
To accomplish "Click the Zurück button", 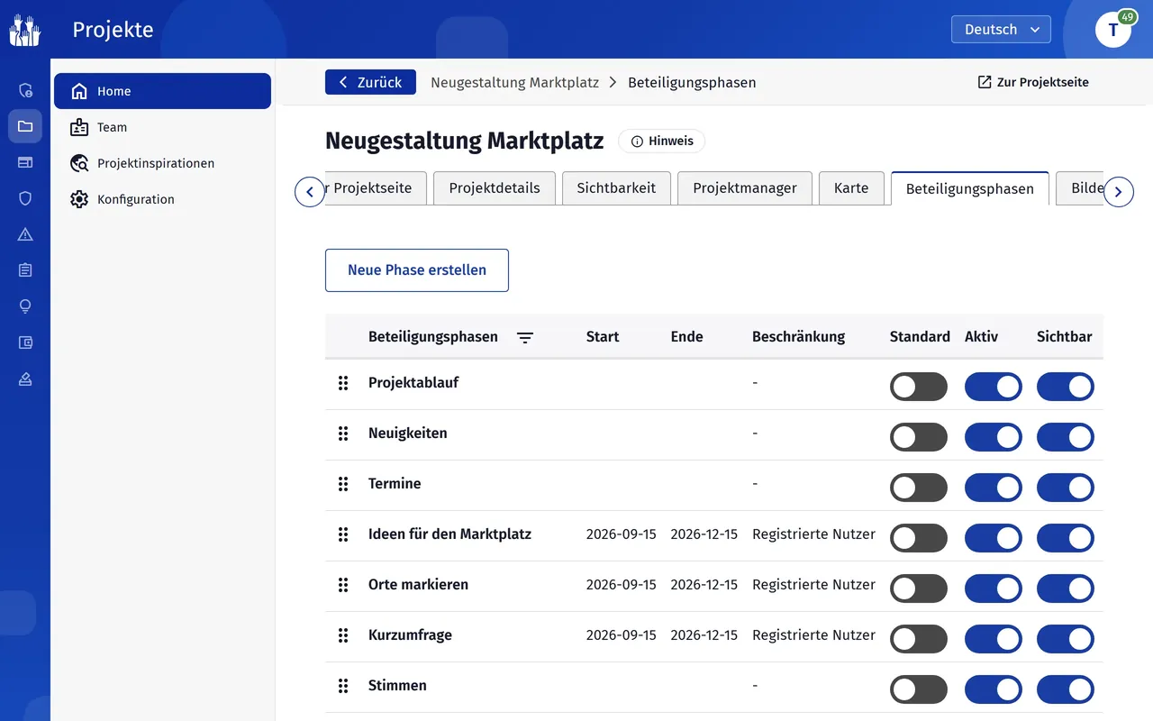I will pos(370,82).
